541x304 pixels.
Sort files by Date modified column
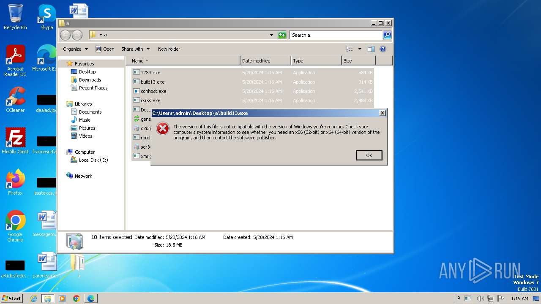click(265, 61)
